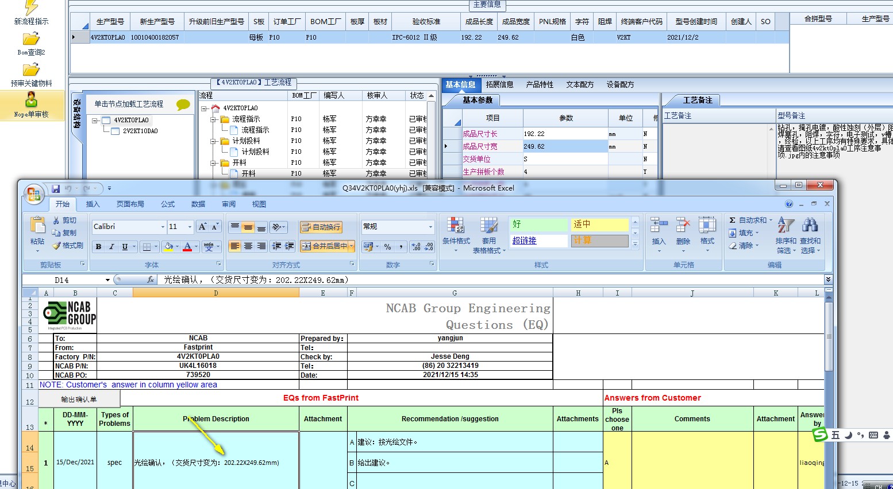This screenshot has width=893, height=489.
Task: Cut the selection with 剪切
Action: tap(64, 220)
